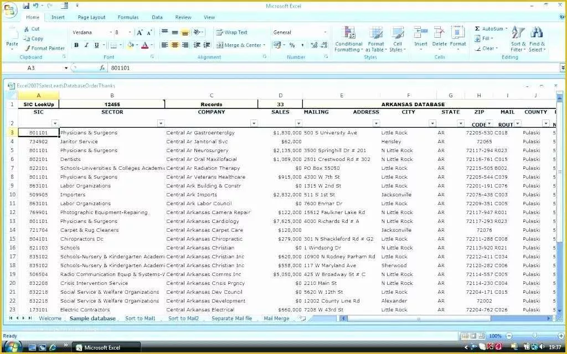The image size is (567, 354).
Task: Toggle Bottom Align
Action: [x=185, y=32]
